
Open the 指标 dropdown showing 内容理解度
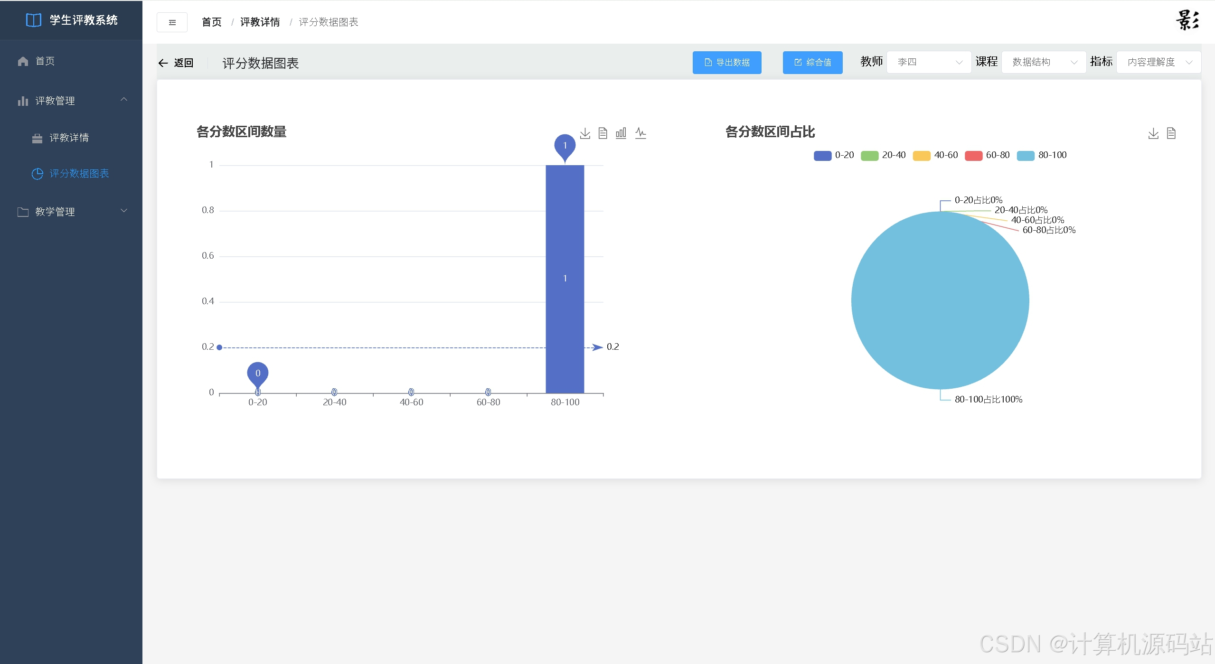click(1158, 62)
